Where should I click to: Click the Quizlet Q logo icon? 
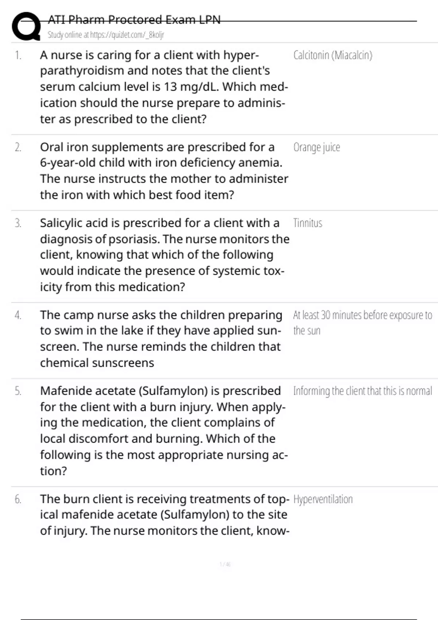click(x=26, y=26)
